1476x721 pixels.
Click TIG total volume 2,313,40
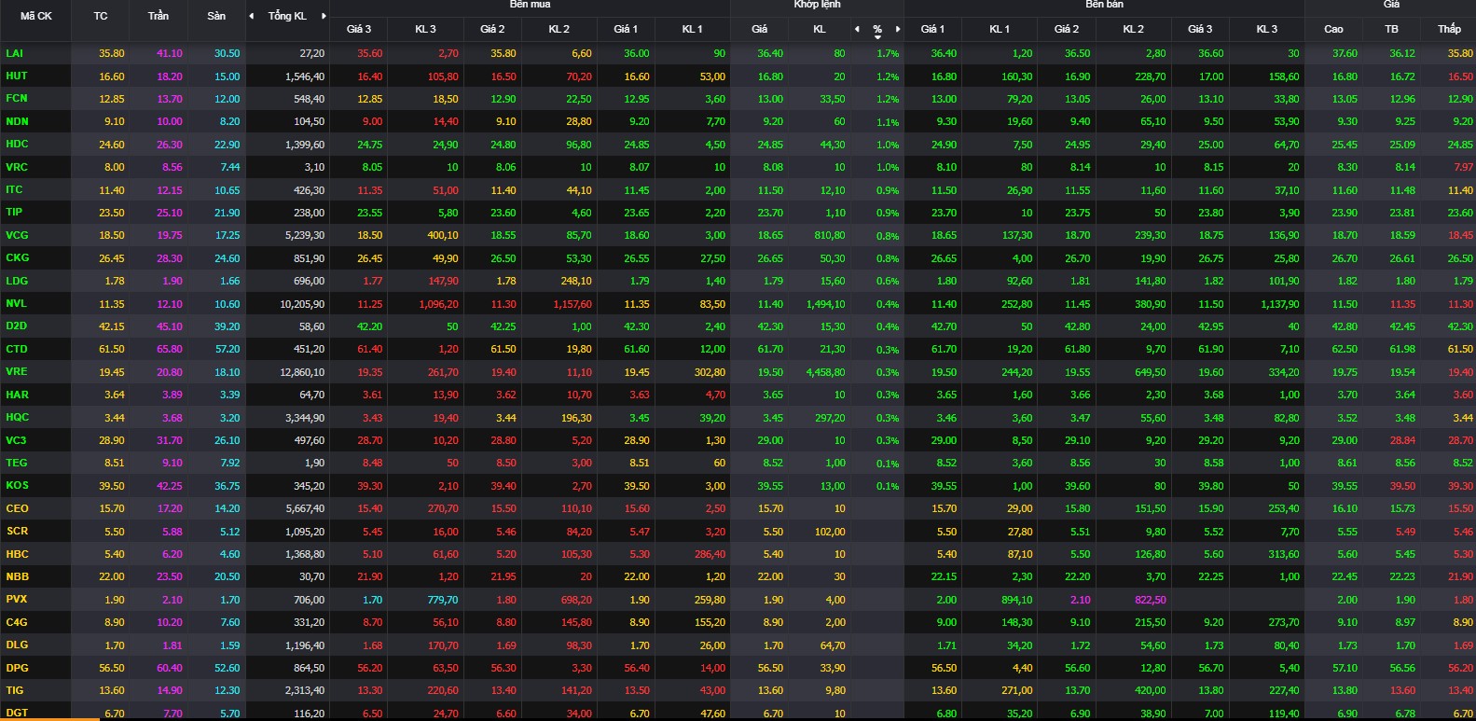[305, 691]
